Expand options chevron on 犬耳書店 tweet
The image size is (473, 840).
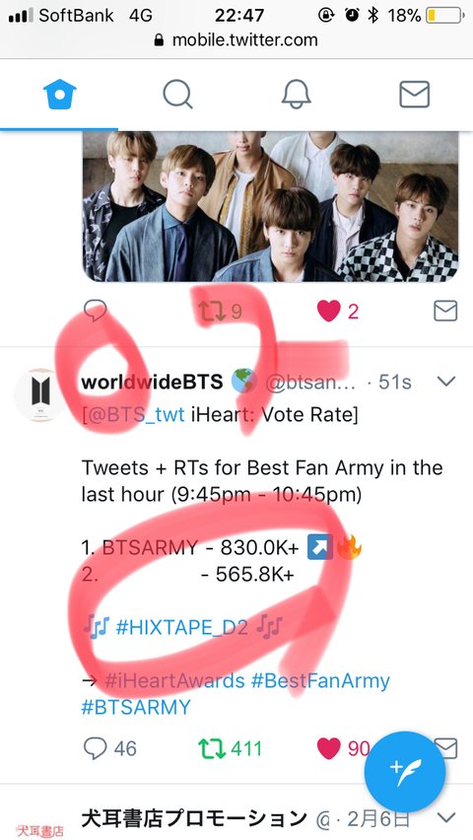pos(446,817)
